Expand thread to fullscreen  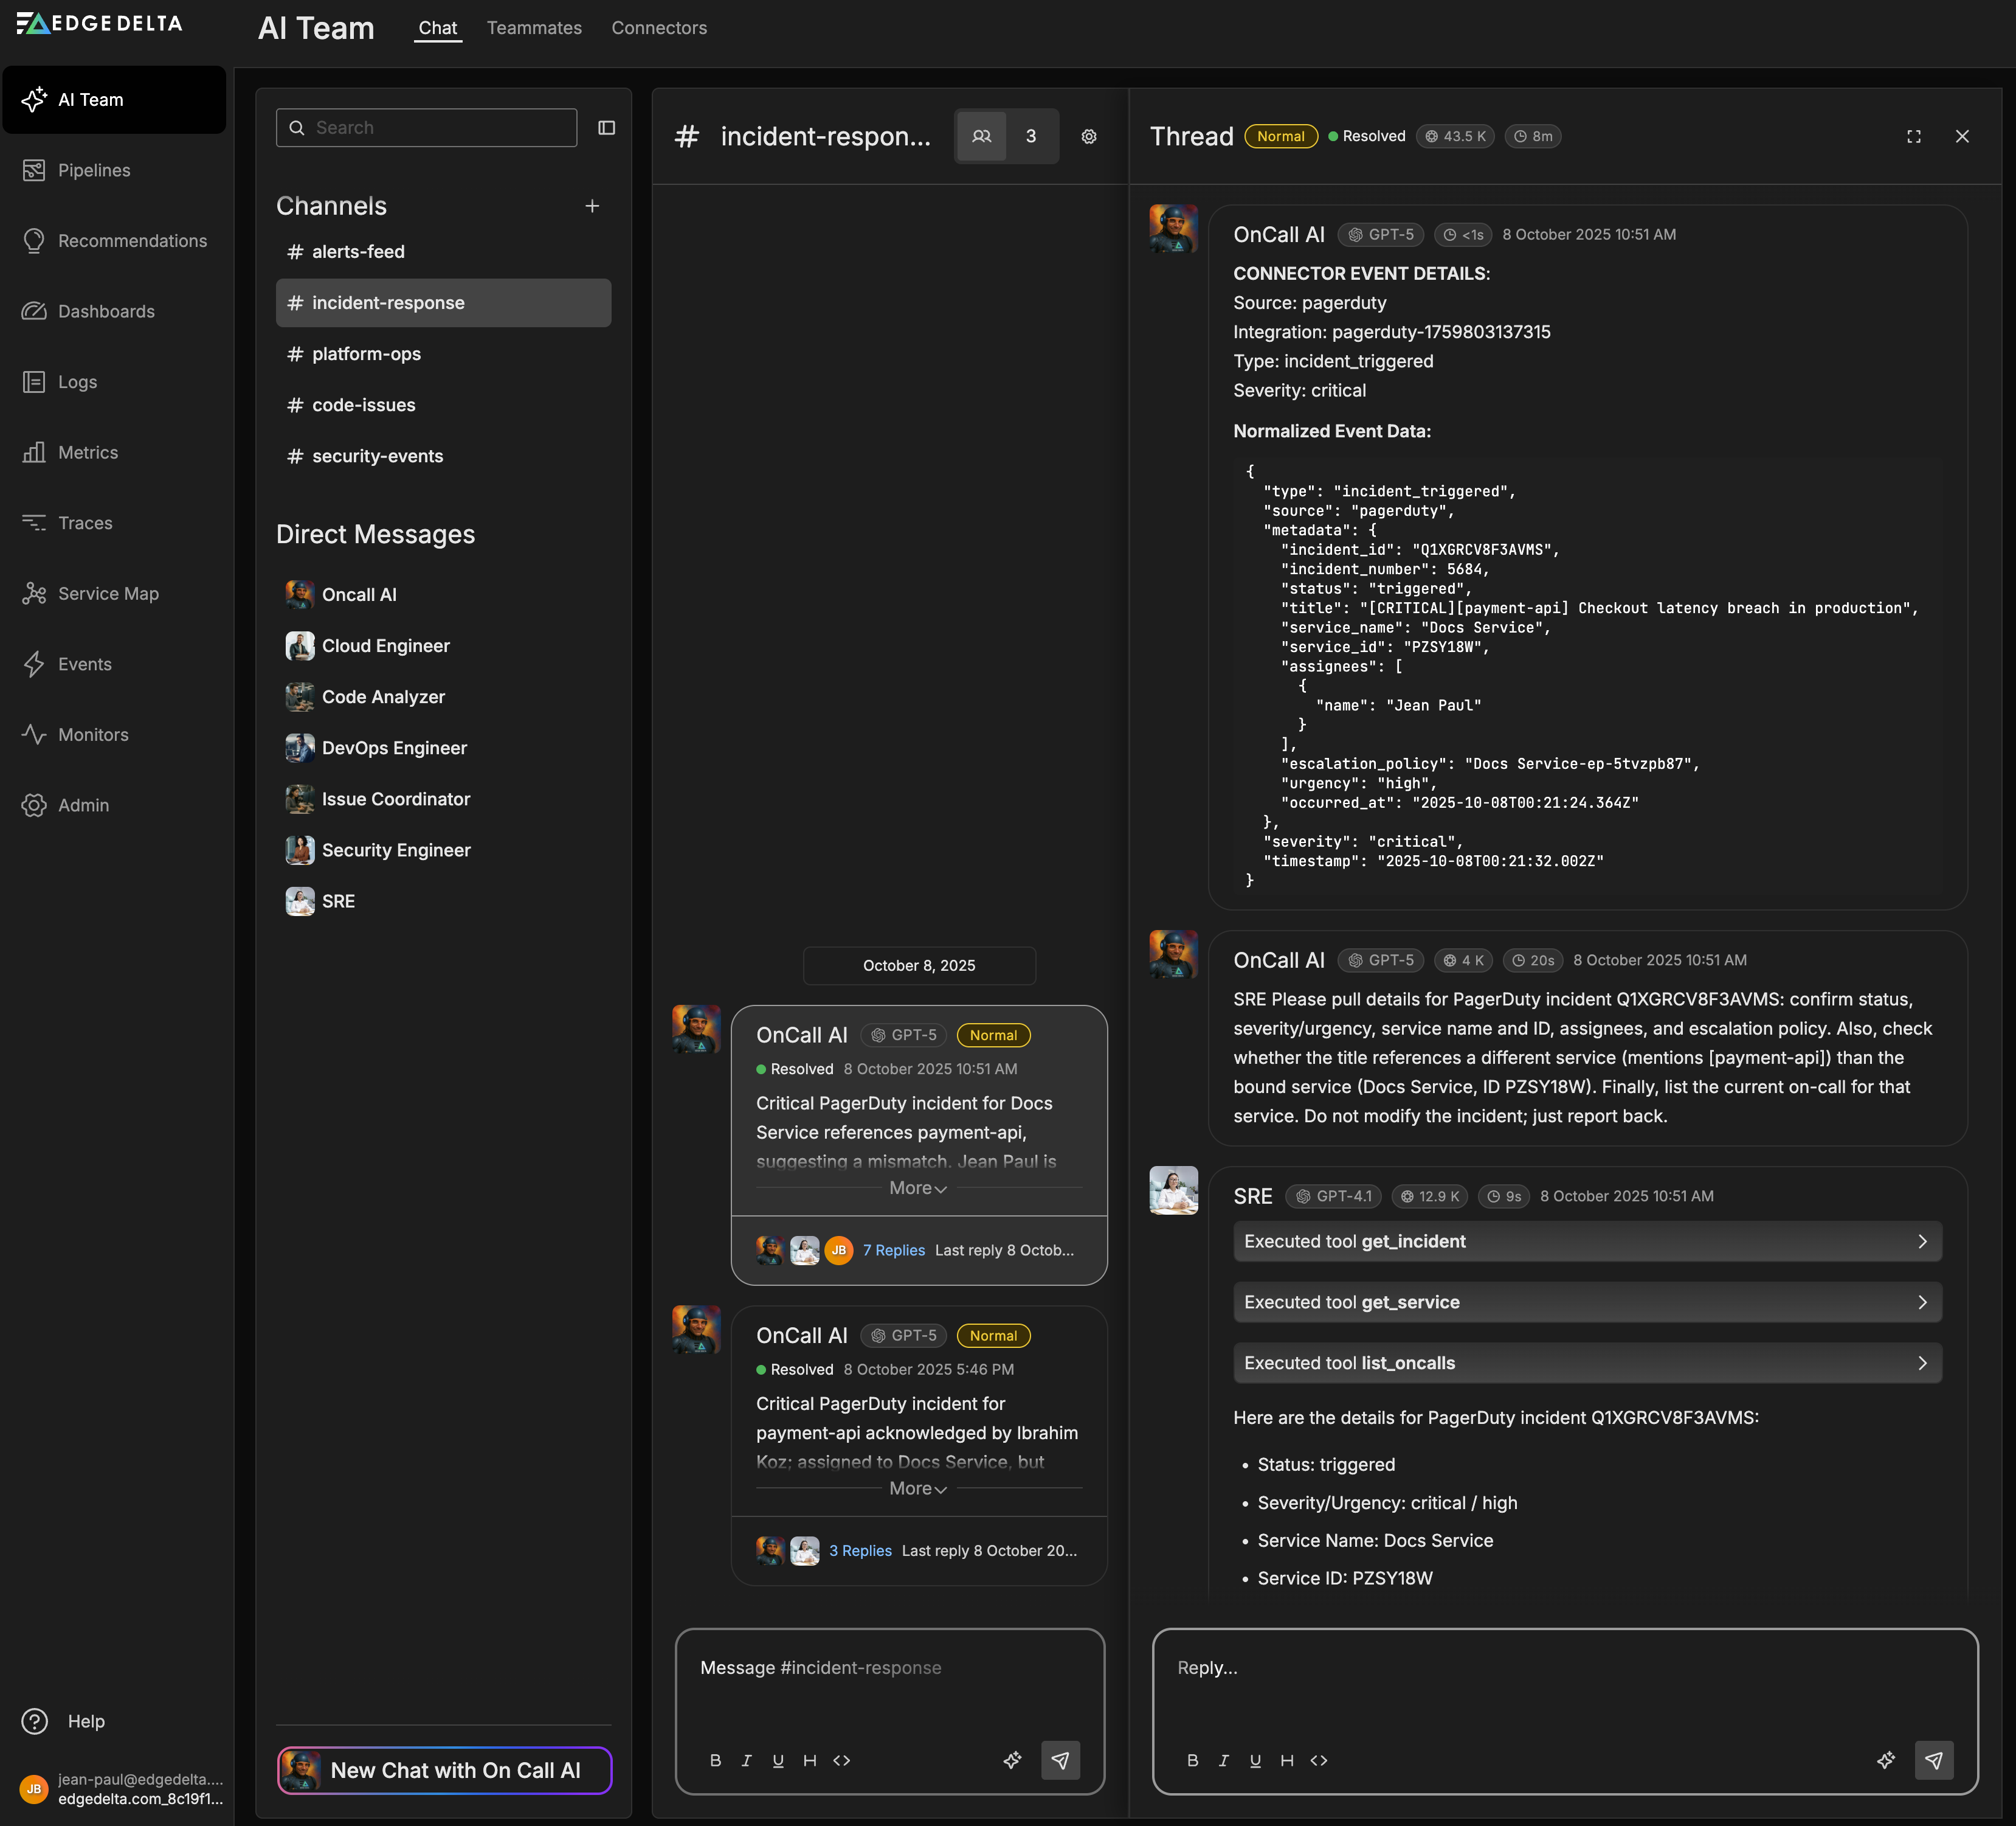(1913, 137)
